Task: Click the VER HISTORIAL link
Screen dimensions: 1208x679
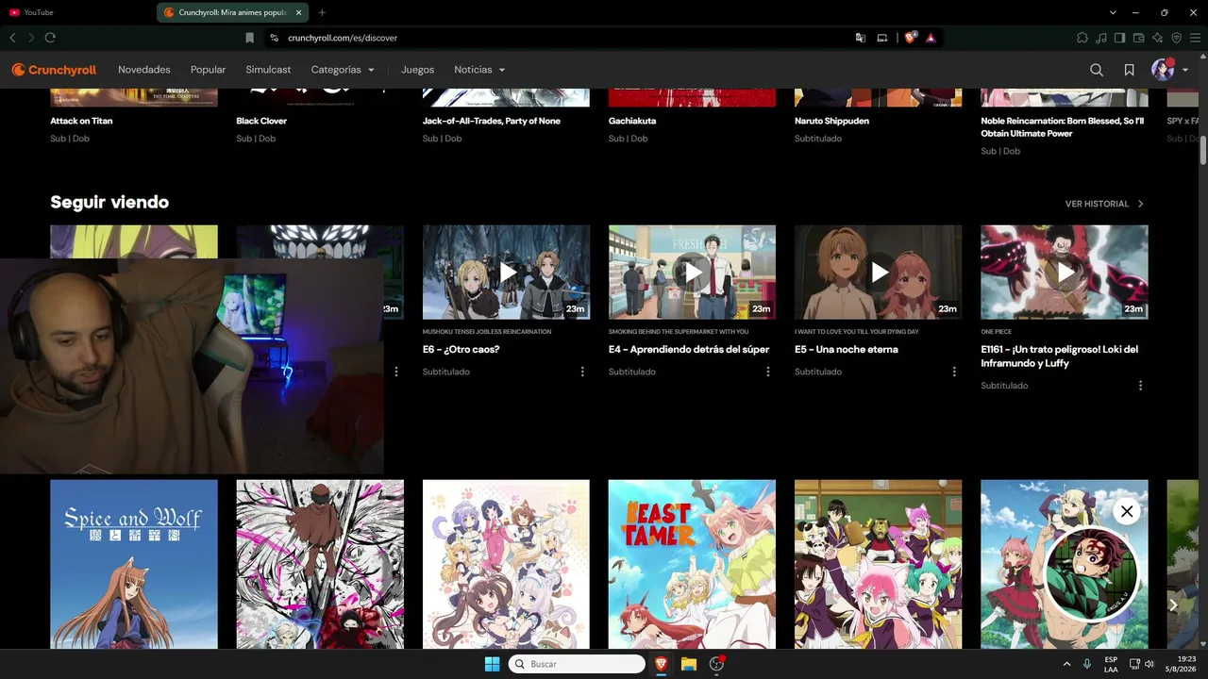Action: (x=1104, y=204)
